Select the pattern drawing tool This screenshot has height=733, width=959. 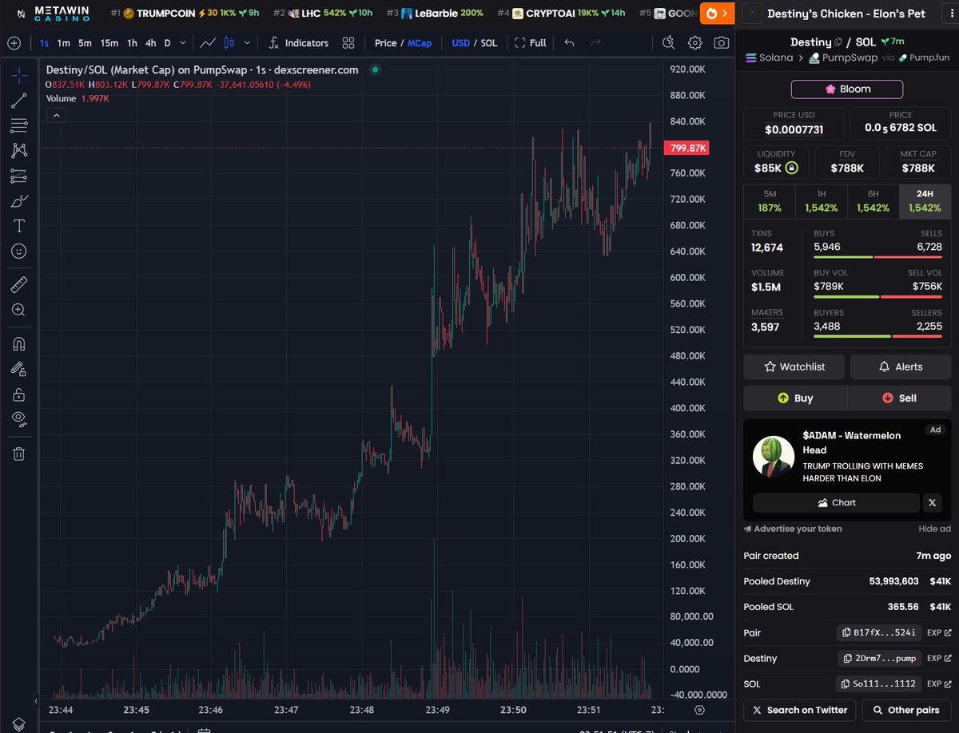(x=19, y=150)
